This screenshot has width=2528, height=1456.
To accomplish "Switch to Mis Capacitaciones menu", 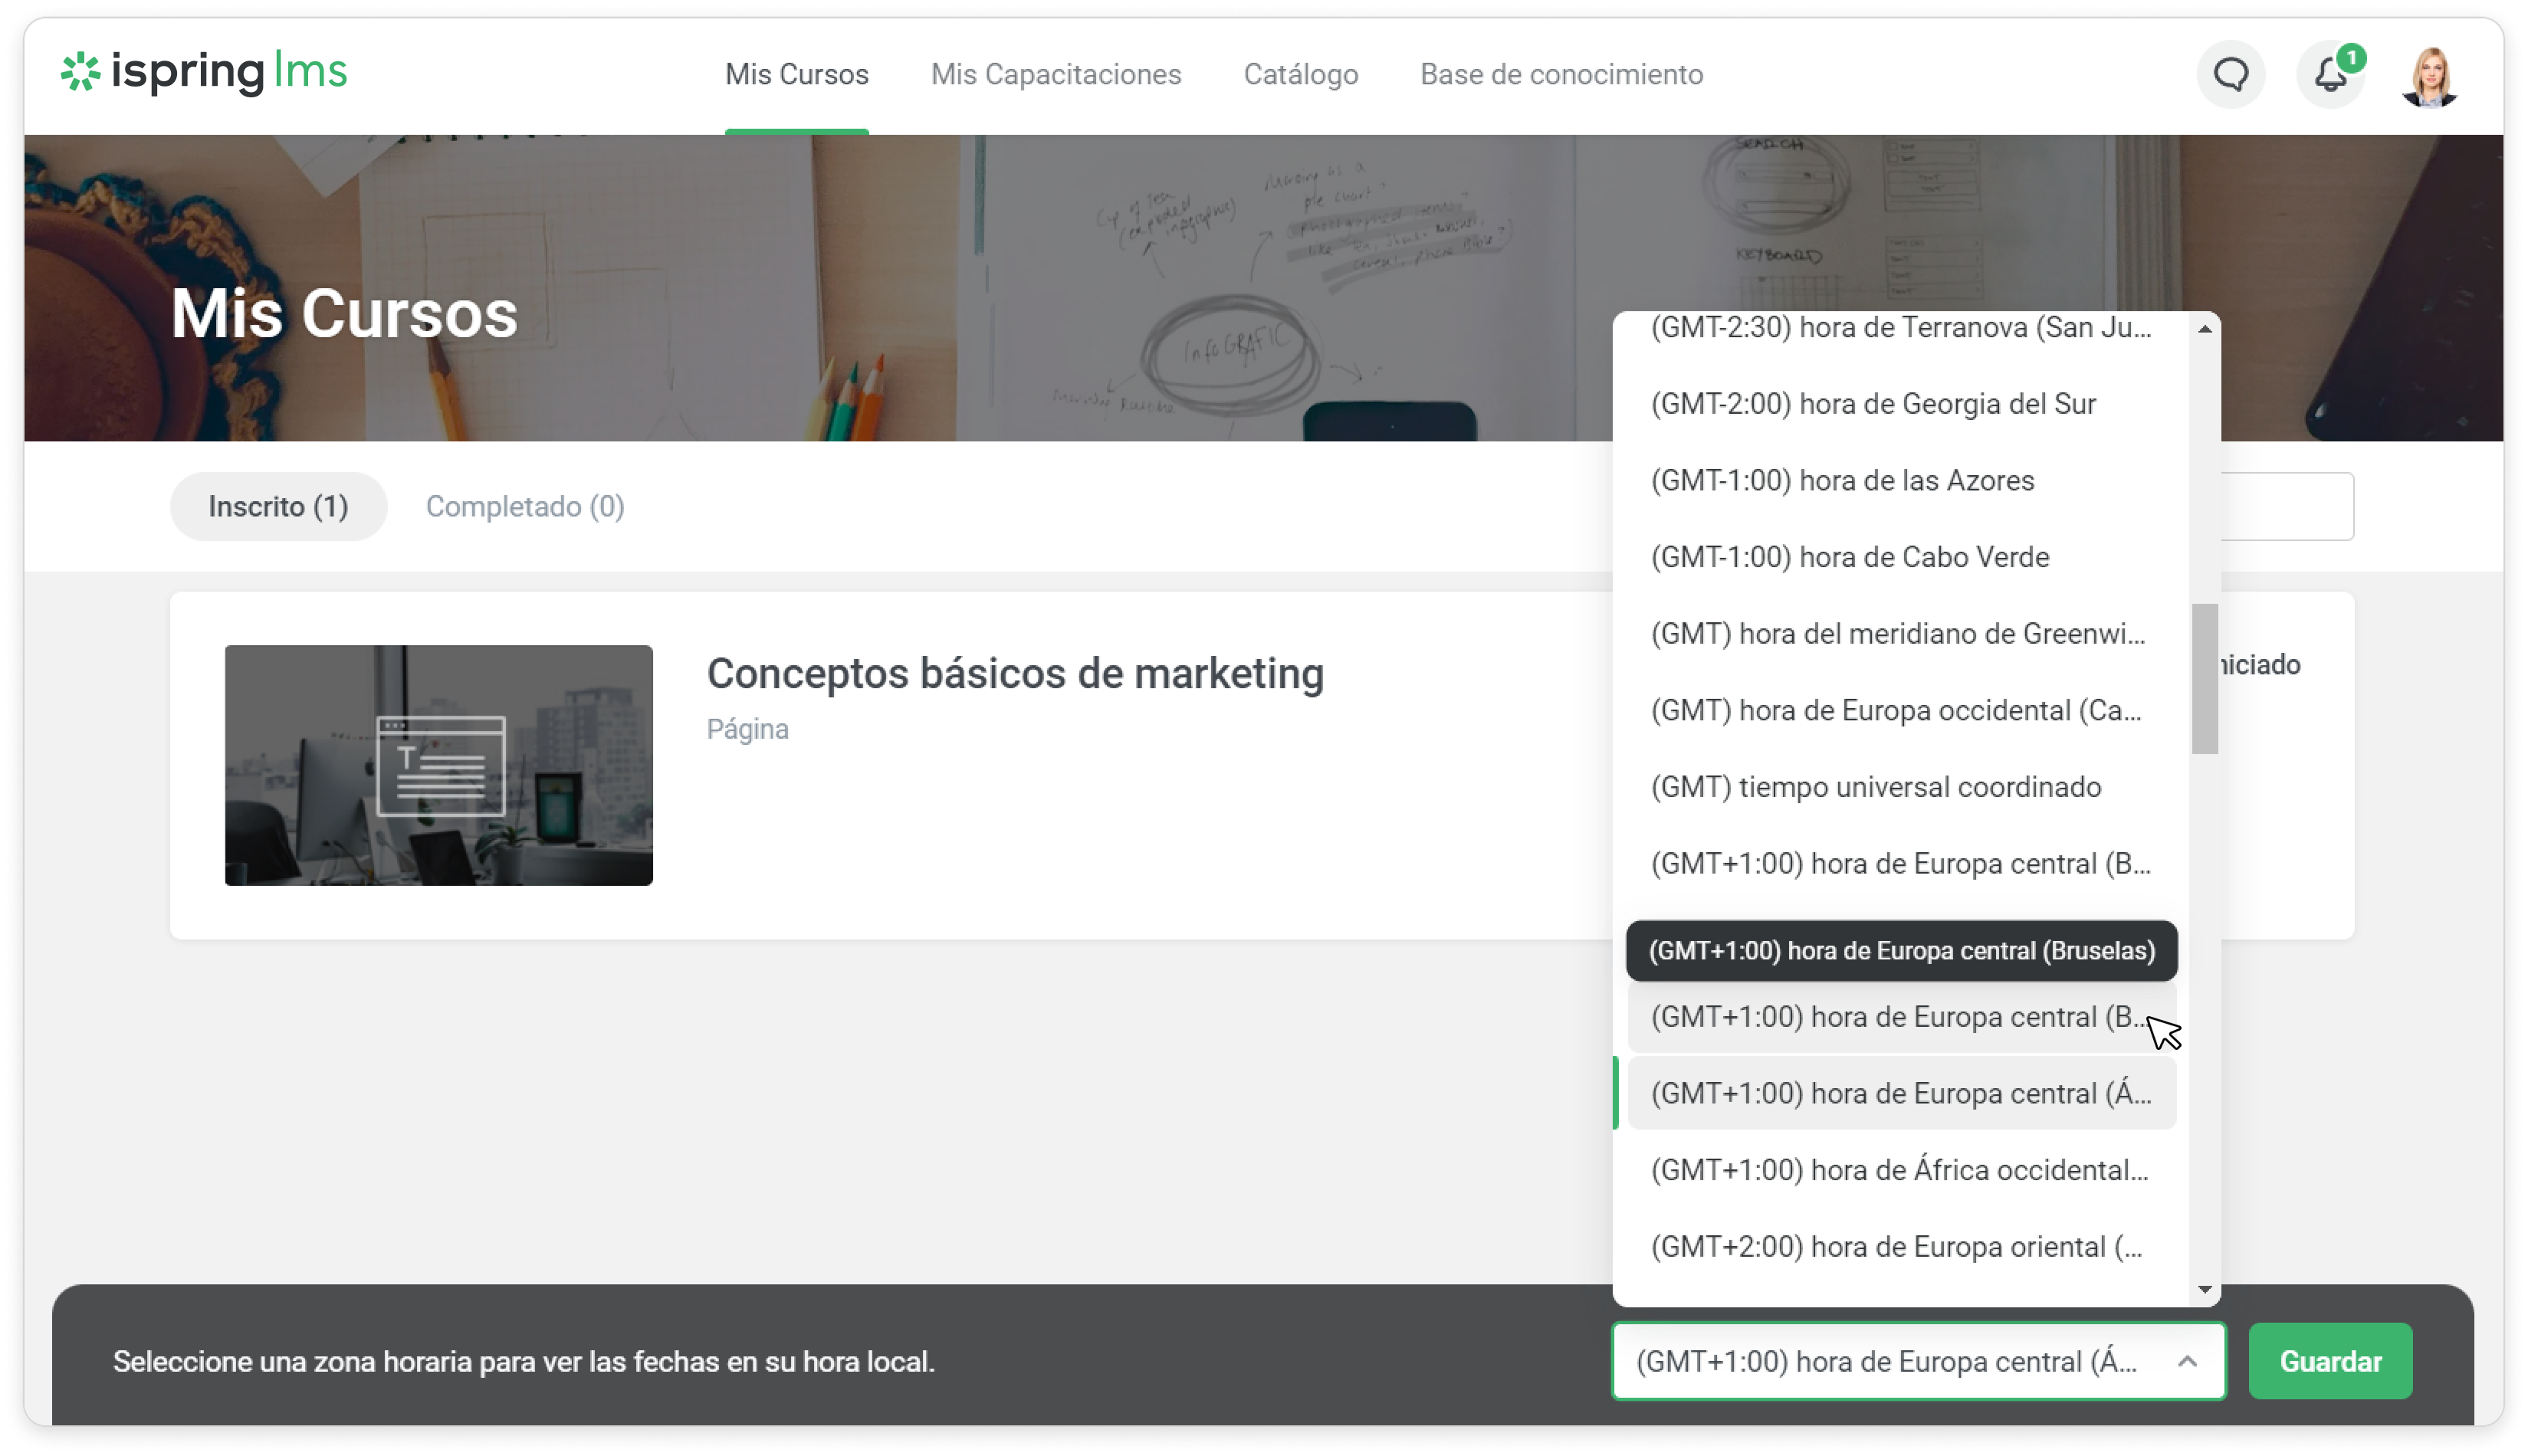I will 1055,75.
